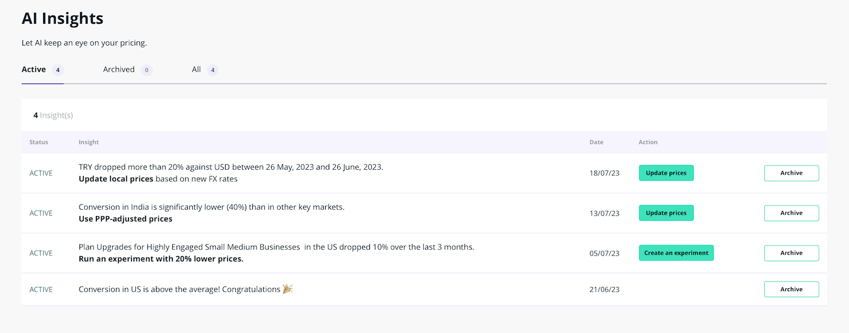Click the party popper emoji icon

pyautogui.click(x=288, y=289)
